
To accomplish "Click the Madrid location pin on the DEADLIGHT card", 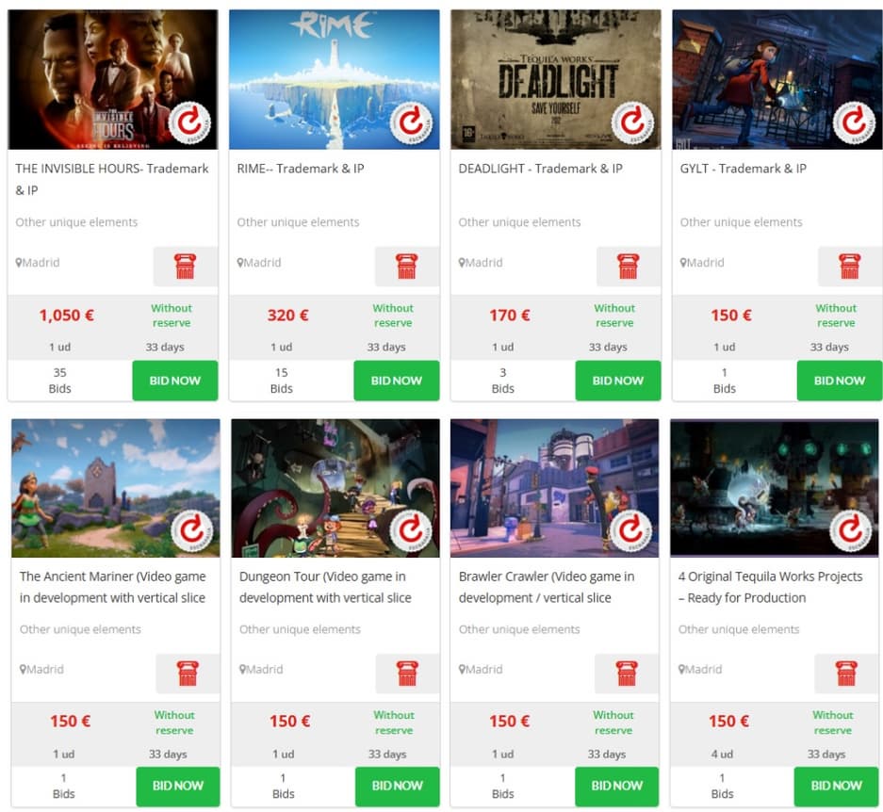I will (x=462, y=263).
